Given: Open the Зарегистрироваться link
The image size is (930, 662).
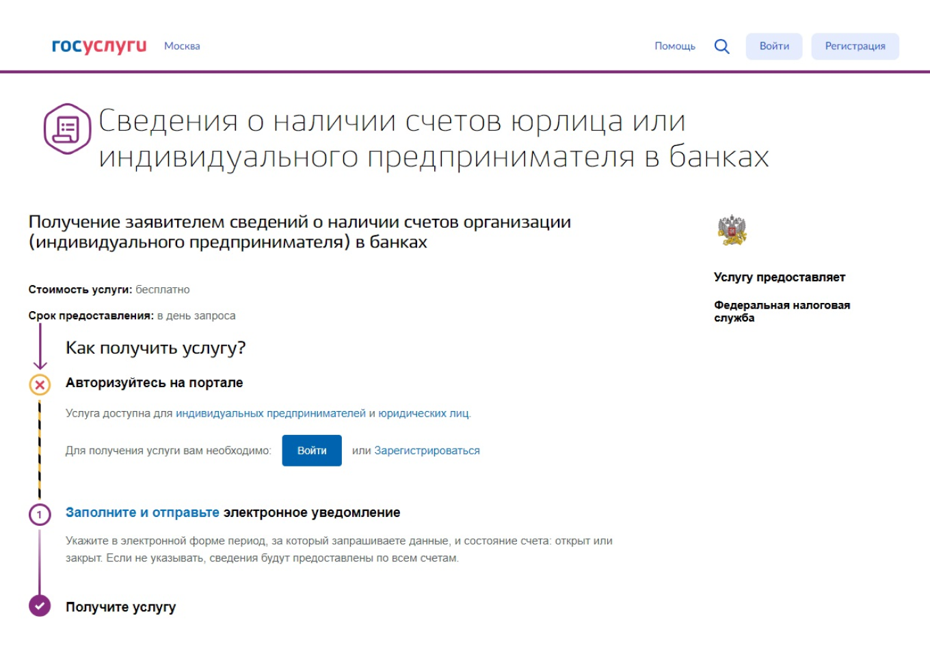Looking at the screenshot, I should [x=427, y=450].
